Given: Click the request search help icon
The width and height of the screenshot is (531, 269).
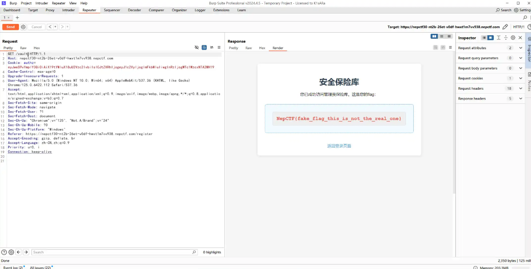Looking at the screenshot, I should [x=4, y=252].
